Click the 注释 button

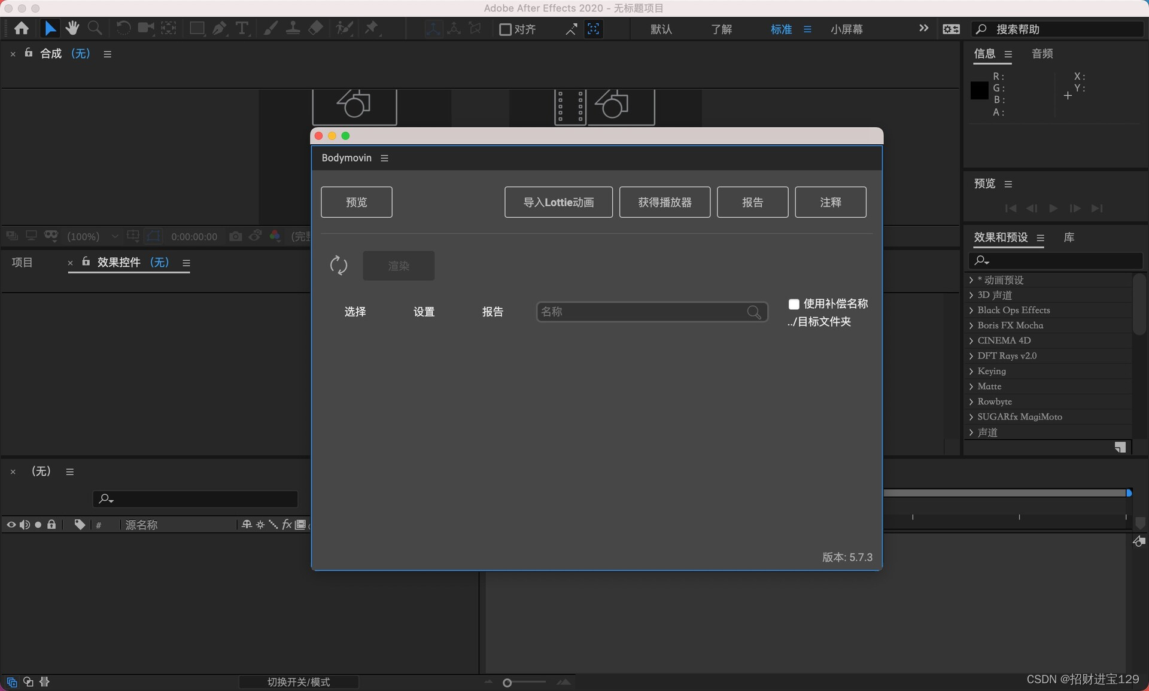pyautogui.click(x=831, y=202)
